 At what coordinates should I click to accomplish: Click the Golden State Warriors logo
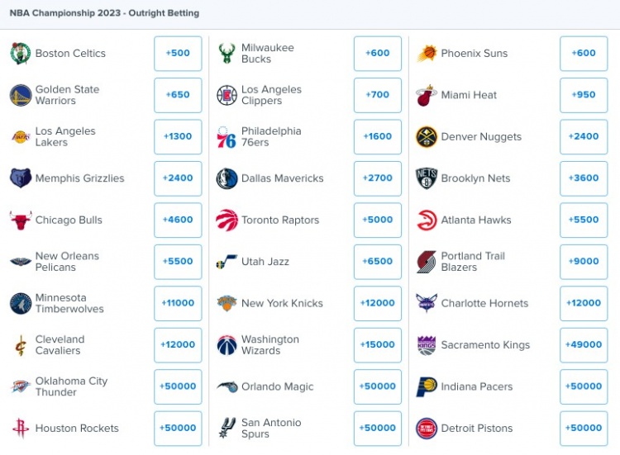(20, 96)
